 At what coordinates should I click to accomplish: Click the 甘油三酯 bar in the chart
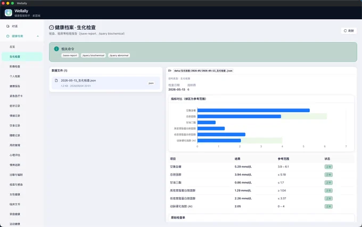coord(207,122)
